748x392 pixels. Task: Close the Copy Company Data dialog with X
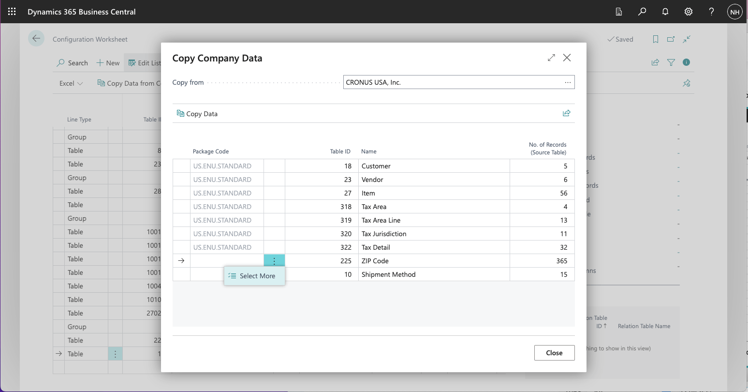point(567,58)
